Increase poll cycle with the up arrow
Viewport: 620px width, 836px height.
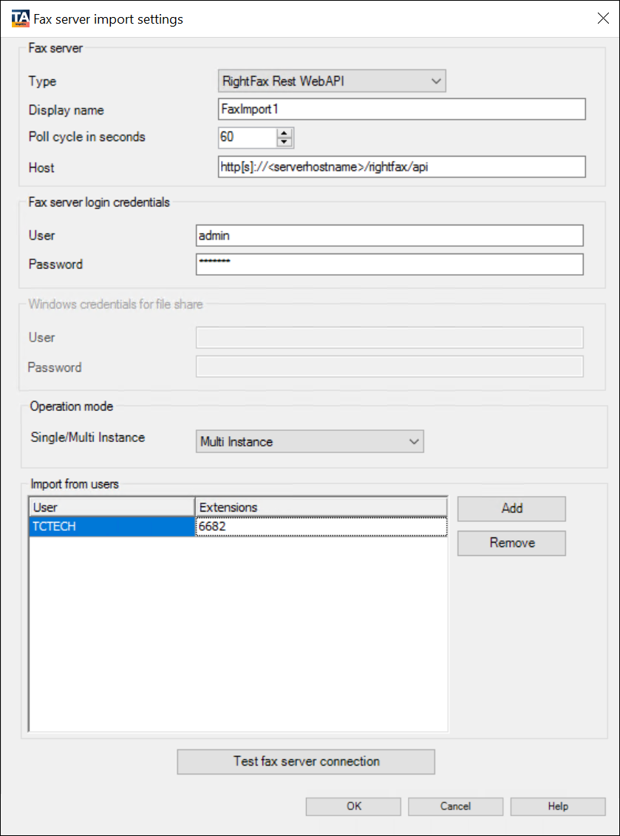coord(285,133)
